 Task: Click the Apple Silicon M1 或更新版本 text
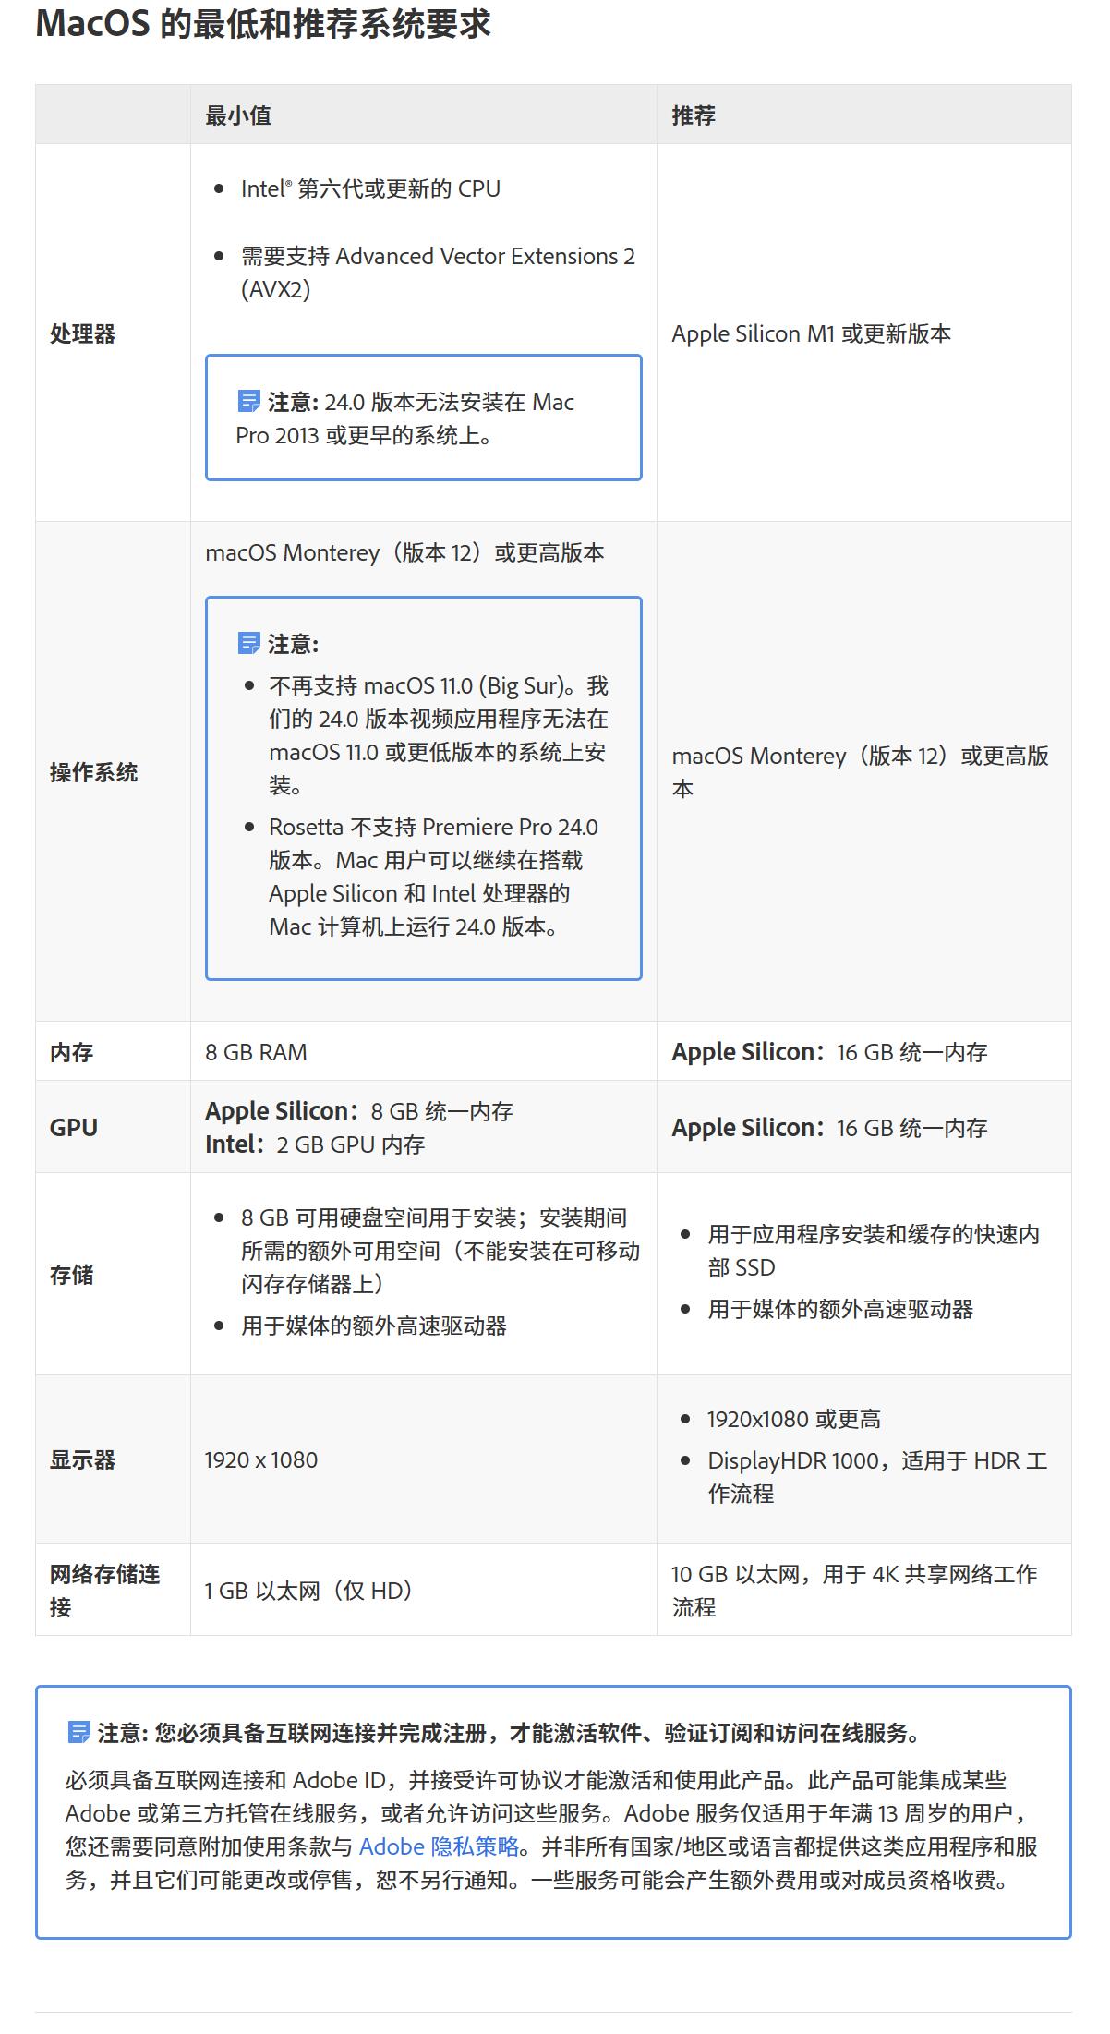[811, 333]
